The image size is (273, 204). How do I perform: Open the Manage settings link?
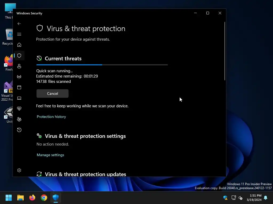tap(50, 155)
